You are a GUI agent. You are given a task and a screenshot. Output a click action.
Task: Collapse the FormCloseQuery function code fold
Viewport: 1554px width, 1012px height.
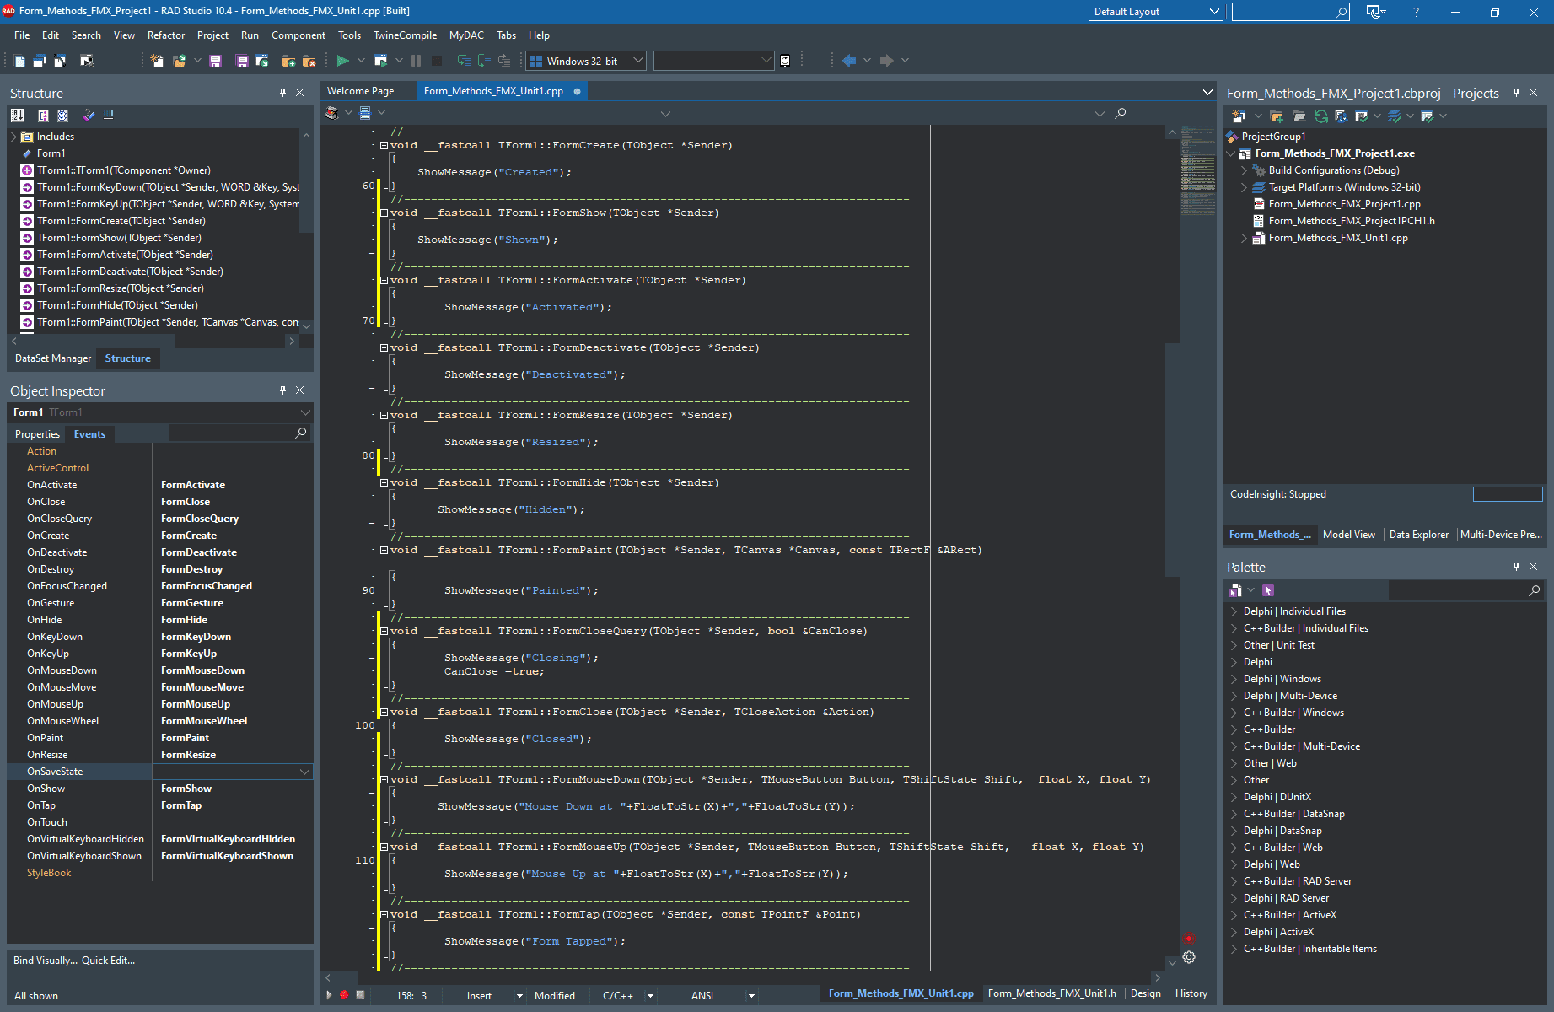[384, 631]
